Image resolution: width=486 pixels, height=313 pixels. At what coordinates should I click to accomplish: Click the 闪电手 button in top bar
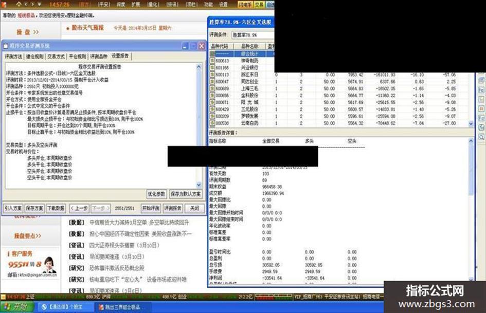(x=245, y=4)
